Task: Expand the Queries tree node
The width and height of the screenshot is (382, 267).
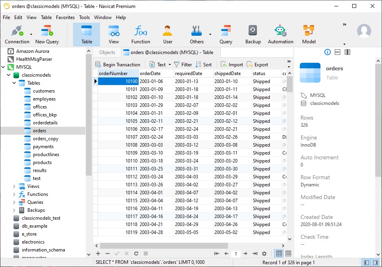Action: click(14, 202)
